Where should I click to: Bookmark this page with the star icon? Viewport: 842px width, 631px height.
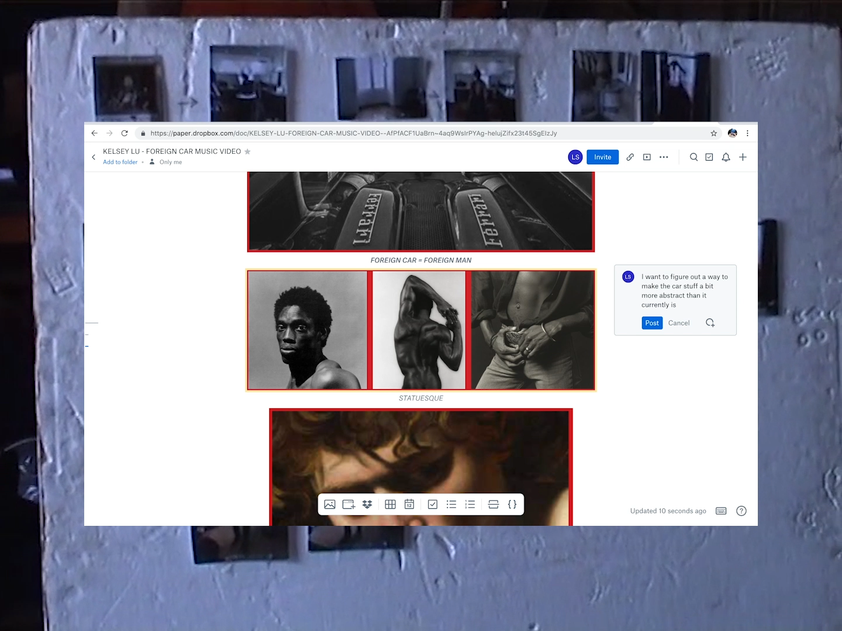714,133
